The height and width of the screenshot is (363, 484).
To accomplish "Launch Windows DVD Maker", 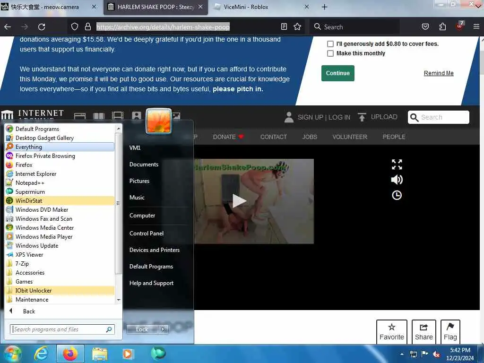I will tap(60, 209).
